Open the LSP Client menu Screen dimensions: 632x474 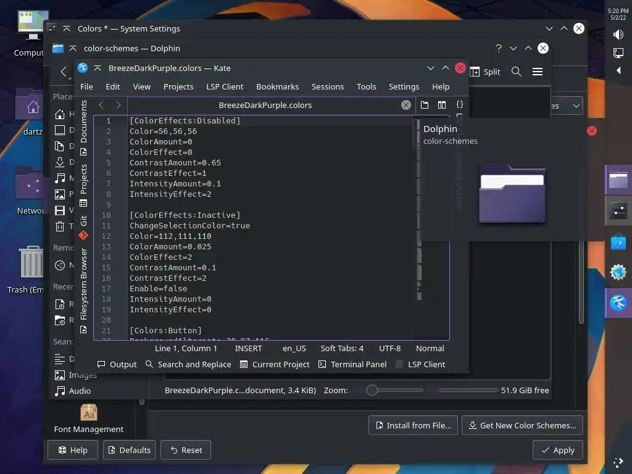pos(225,86)
